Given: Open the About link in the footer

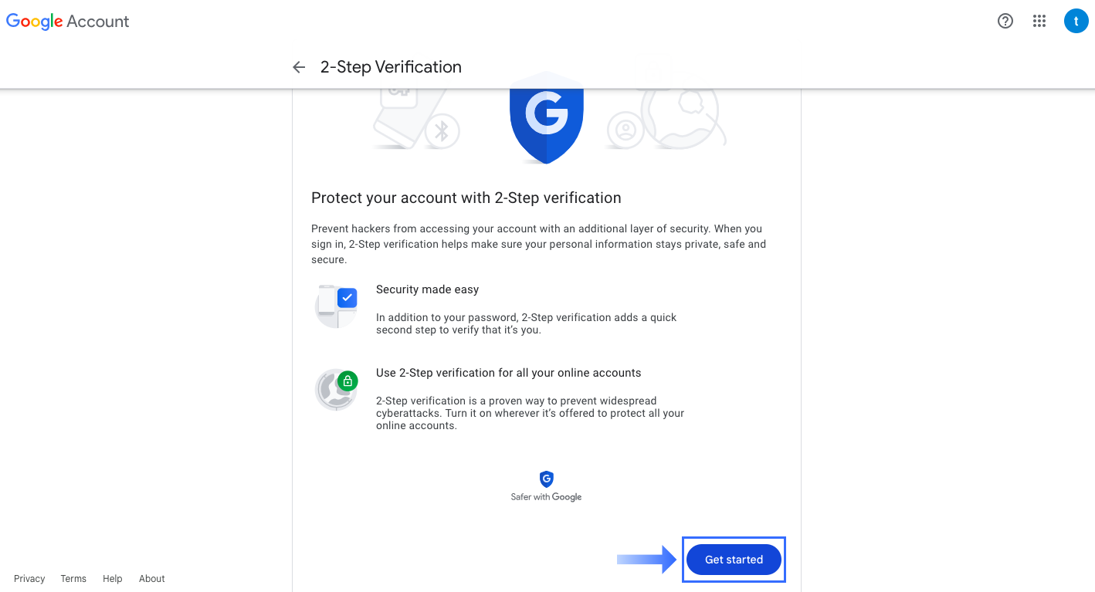Looking at the screenshot, I should pyautogui.click(x=151, y=578).
